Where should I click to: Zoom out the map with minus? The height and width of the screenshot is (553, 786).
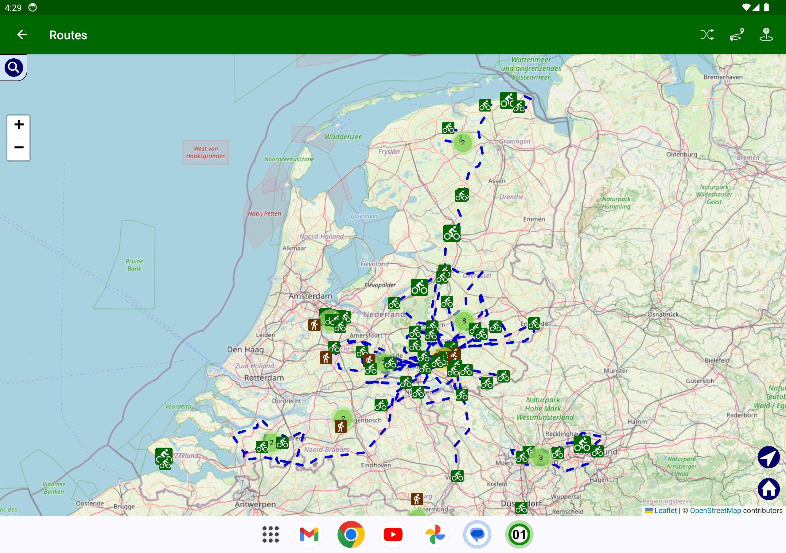(x=19, y=148)
